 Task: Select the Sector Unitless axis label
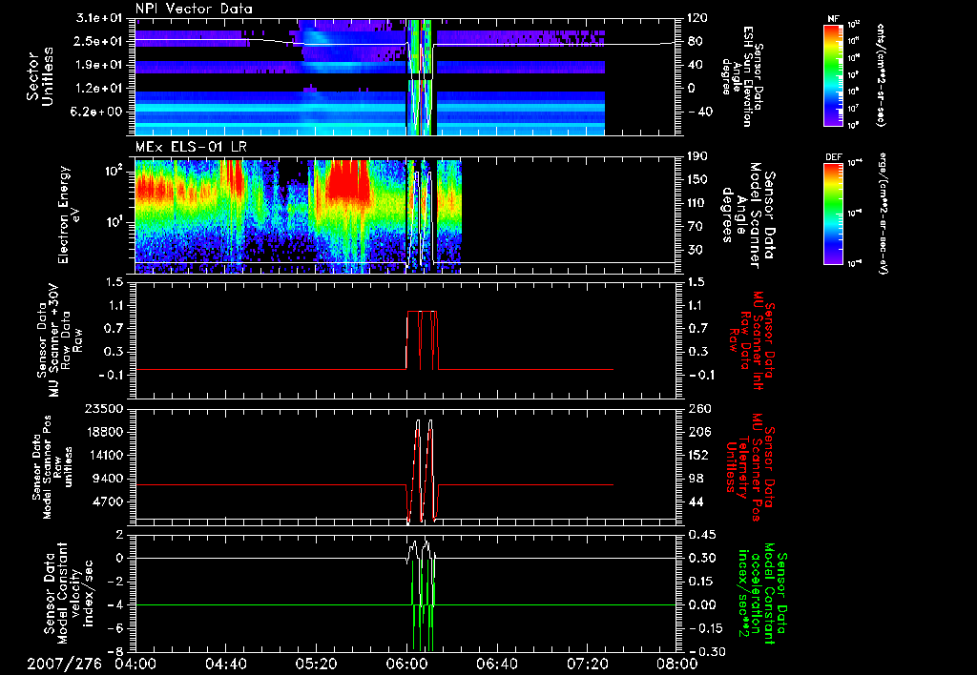click(x=38, y=76)
